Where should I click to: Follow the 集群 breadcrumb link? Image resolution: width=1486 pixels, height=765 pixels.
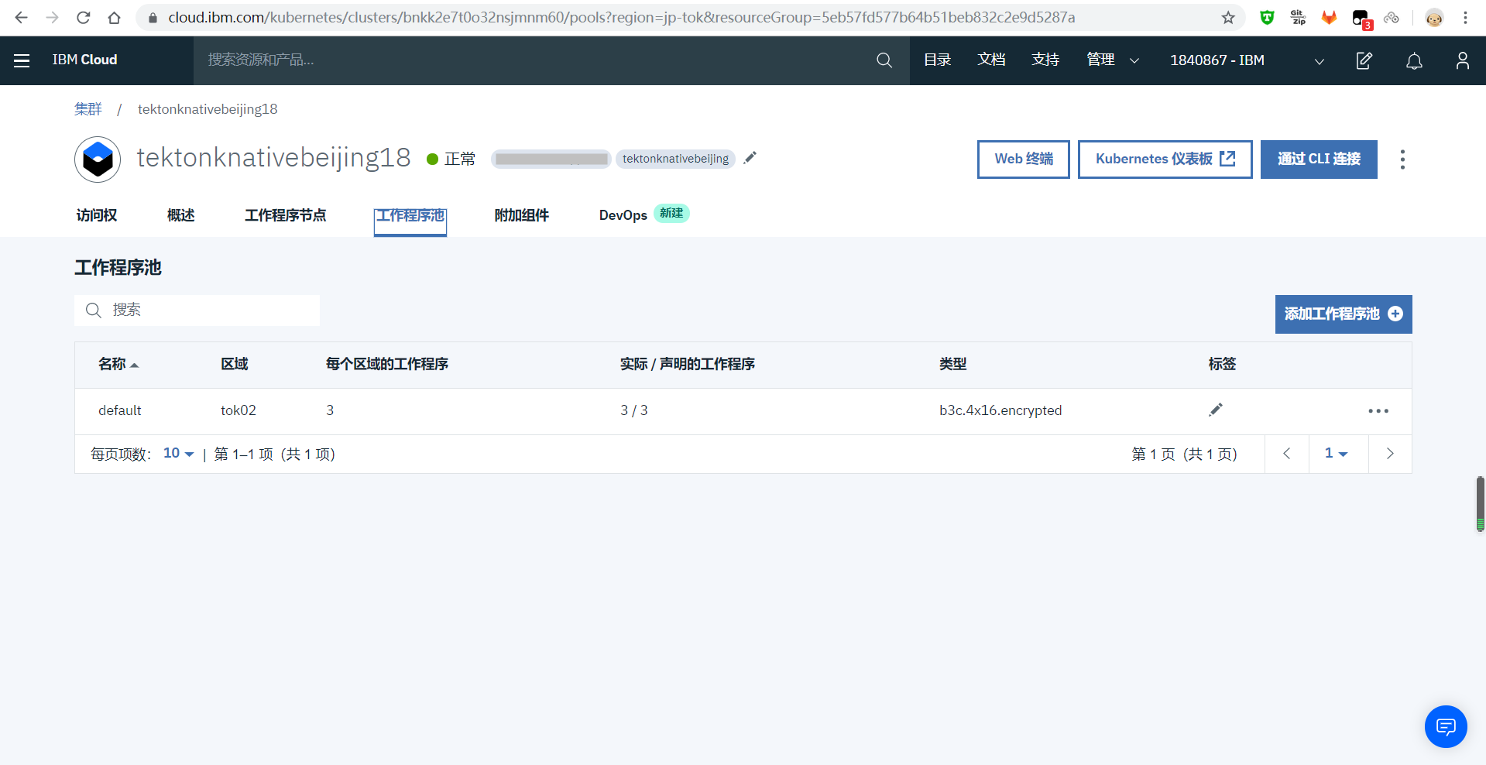point(88,109)
